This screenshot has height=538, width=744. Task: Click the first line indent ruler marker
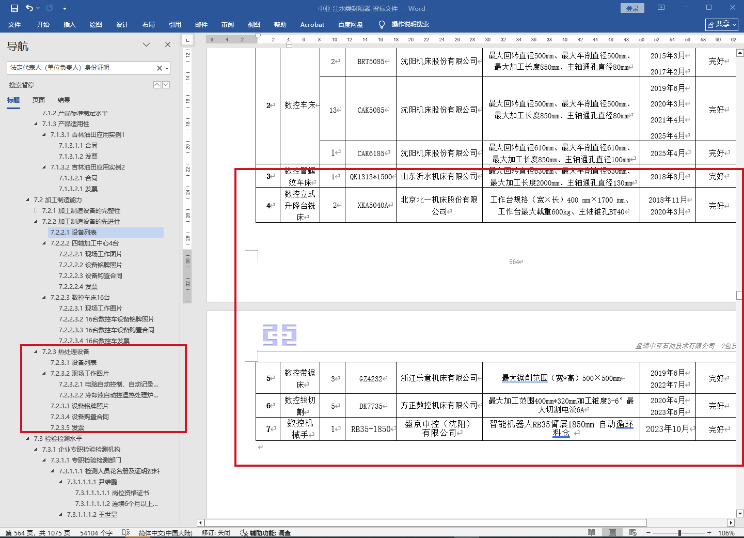pos(258,36)
